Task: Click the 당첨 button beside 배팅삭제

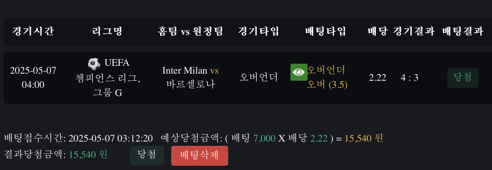Action: [147, 155]
